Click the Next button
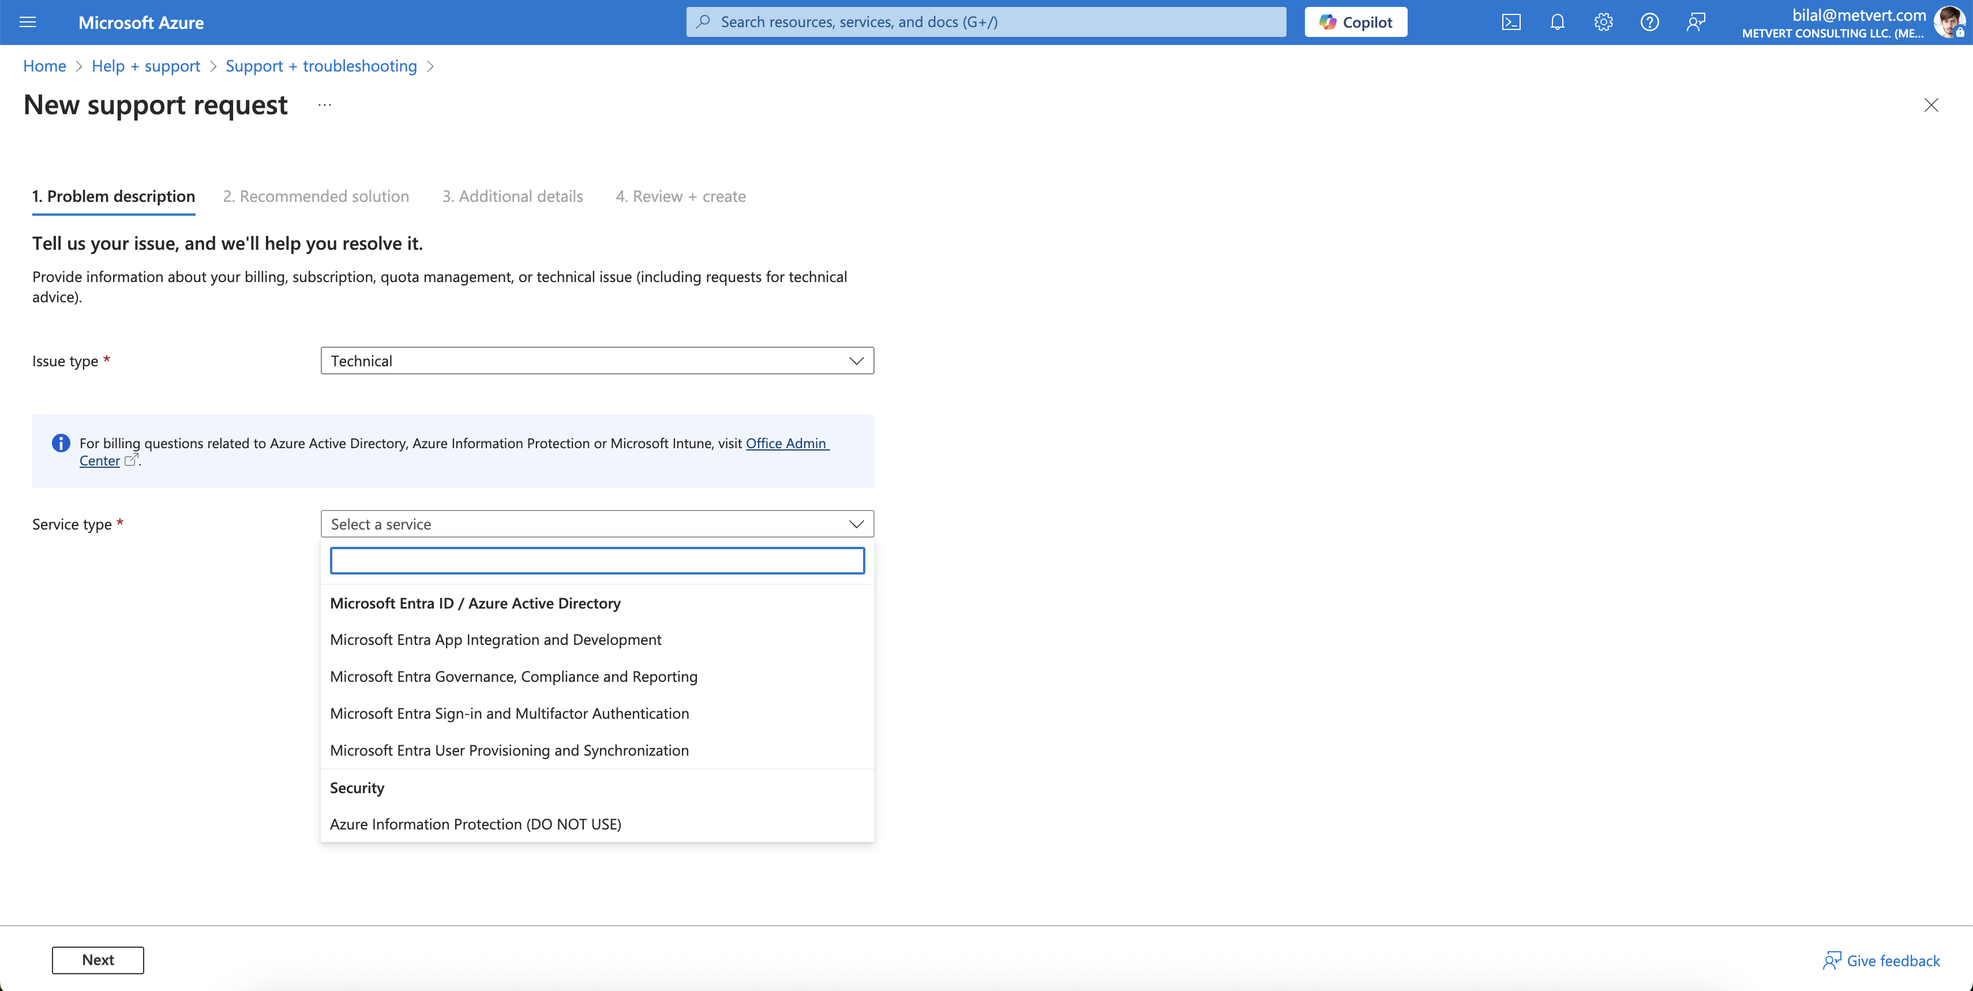 [x=98, y=960]
